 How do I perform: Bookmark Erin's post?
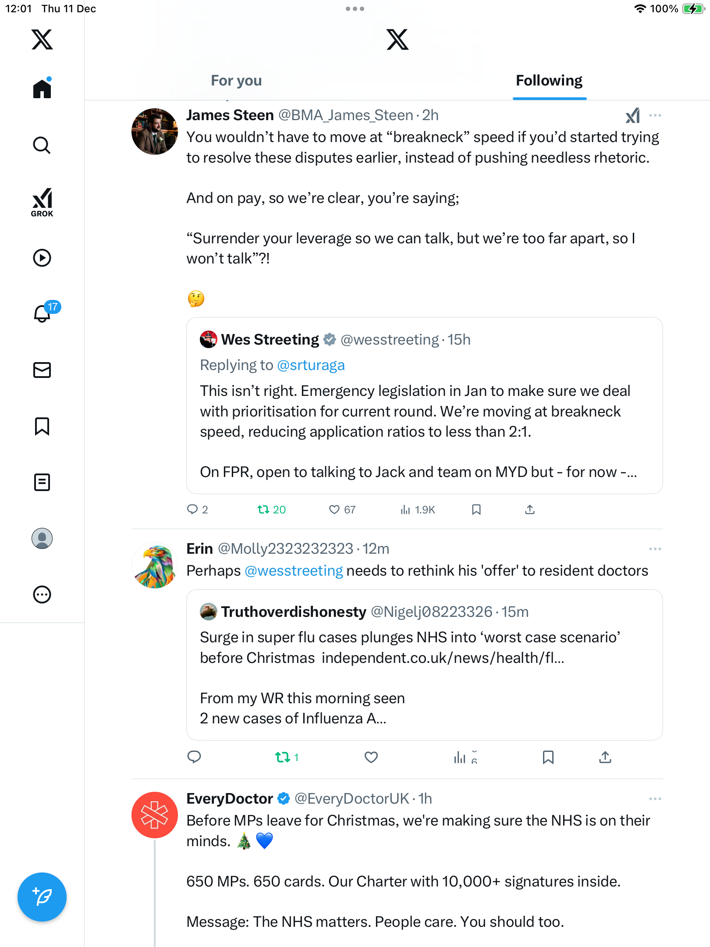(548, 757)
